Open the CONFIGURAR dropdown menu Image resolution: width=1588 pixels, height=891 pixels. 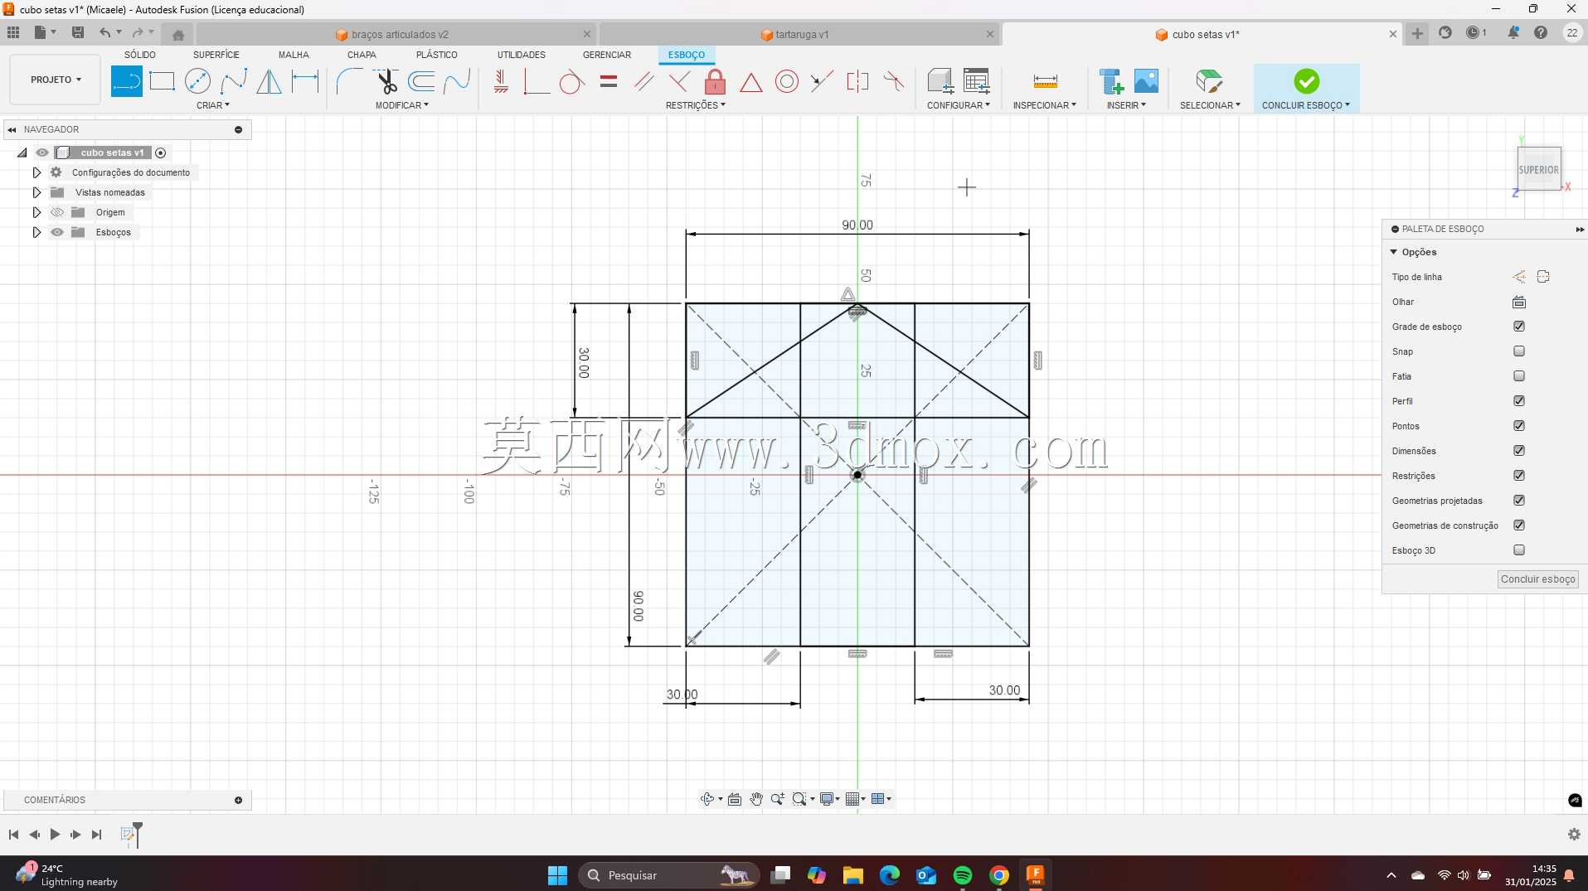959,105
